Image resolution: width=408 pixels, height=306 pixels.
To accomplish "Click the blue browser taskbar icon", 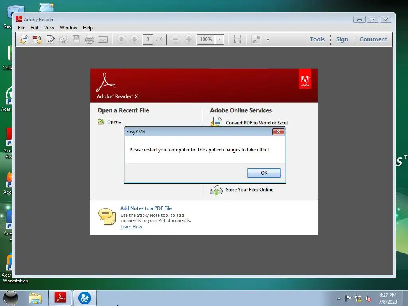I will tap(85, 298).
